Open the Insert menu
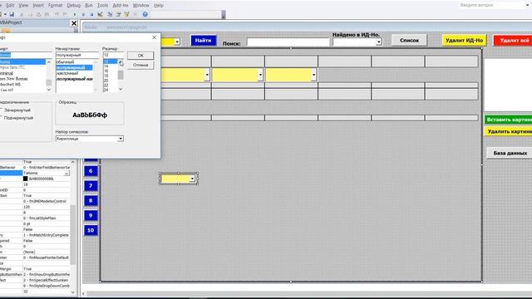Image resolution: width=532 pixels, height=299 pixels. [x=38, y=6]
